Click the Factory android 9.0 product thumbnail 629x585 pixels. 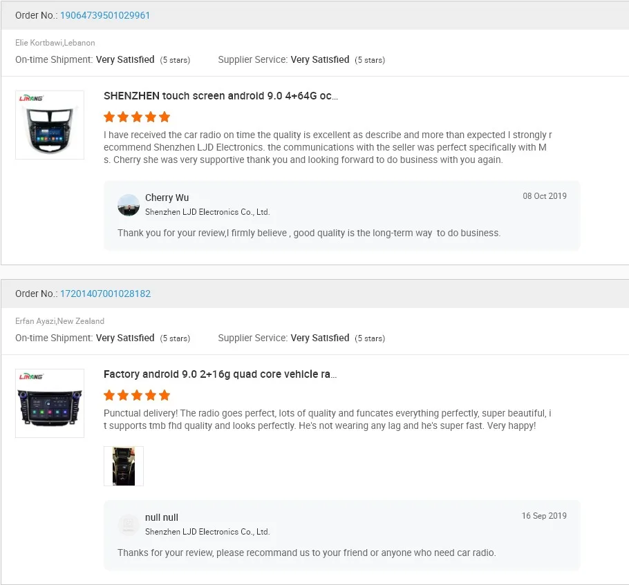tap(50, 403)
